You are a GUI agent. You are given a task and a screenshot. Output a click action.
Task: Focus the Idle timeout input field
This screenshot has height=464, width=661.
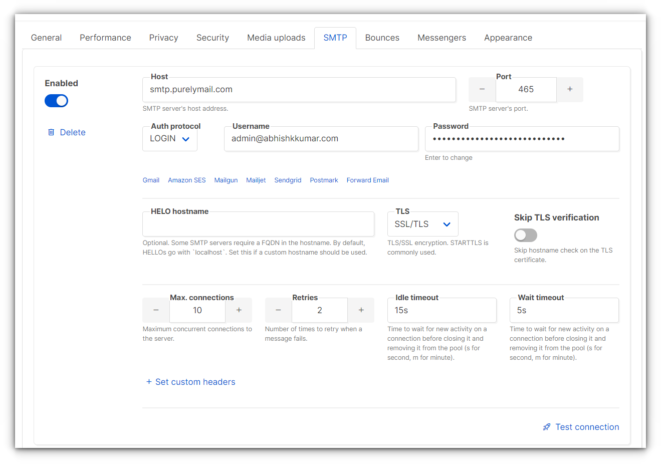click(442, 311)
